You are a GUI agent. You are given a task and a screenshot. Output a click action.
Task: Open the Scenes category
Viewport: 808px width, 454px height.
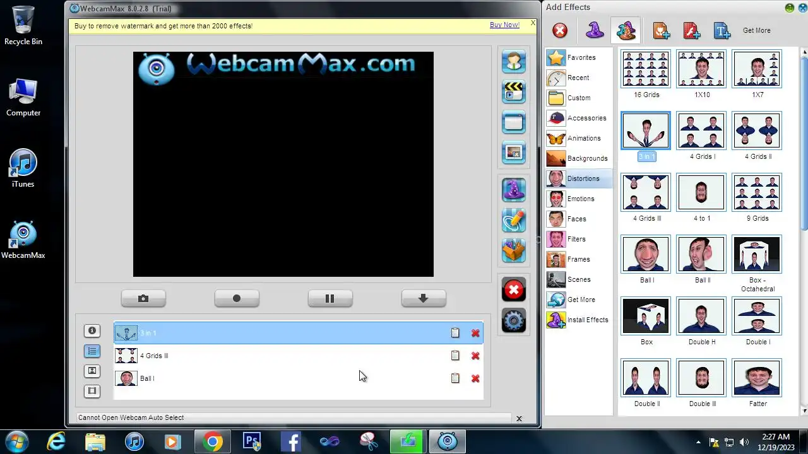(x=579, y=279)
